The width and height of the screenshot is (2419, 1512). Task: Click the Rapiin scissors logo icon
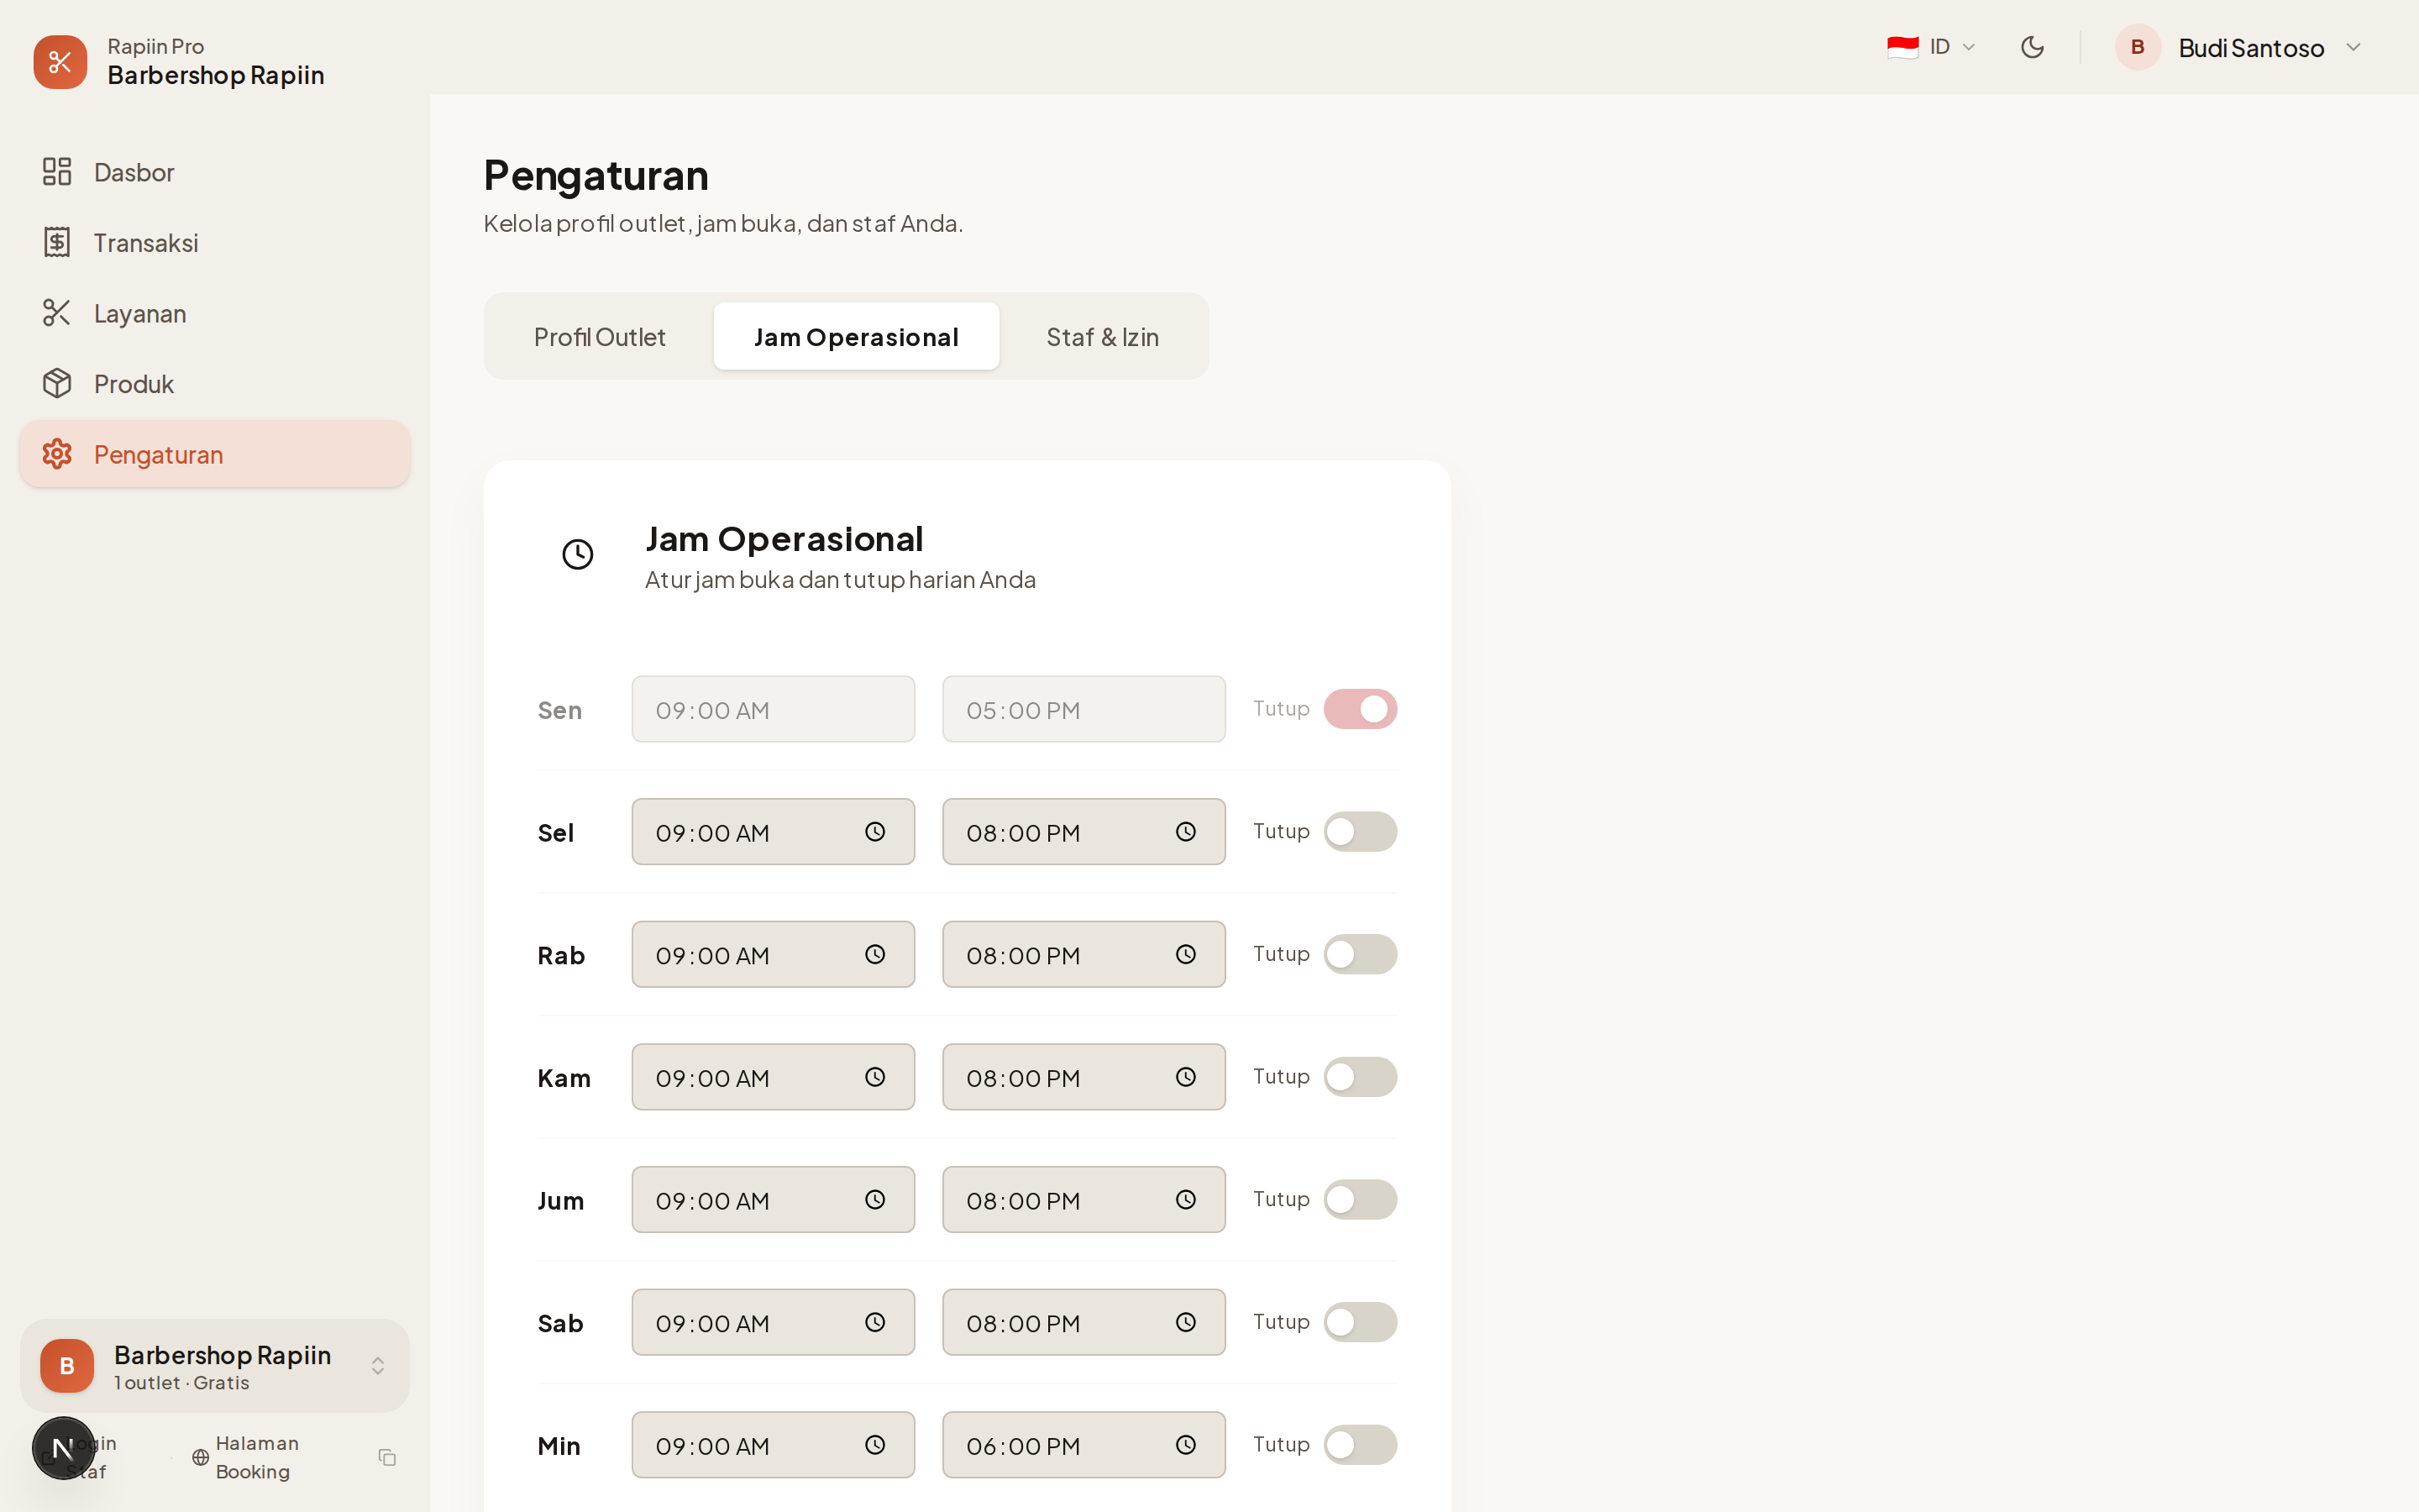click(x=60, y=62)
